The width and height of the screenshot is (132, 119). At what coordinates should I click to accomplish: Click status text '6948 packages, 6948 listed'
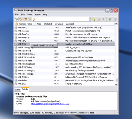[x=27, y=113]
